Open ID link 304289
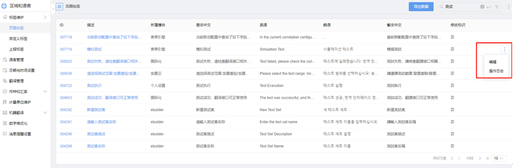This screenshot has width=513, height=168. point(66,146)
